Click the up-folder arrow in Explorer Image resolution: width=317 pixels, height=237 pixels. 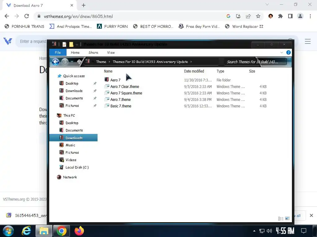[79, 62]
